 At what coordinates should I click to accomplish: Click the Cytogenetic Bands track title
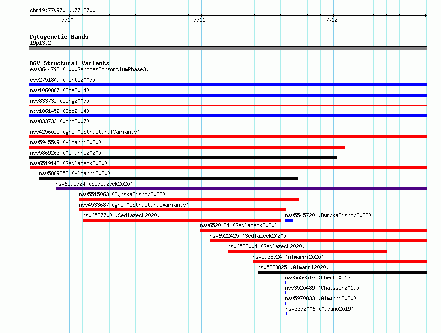pyautogui.click(x=59, y=37)
